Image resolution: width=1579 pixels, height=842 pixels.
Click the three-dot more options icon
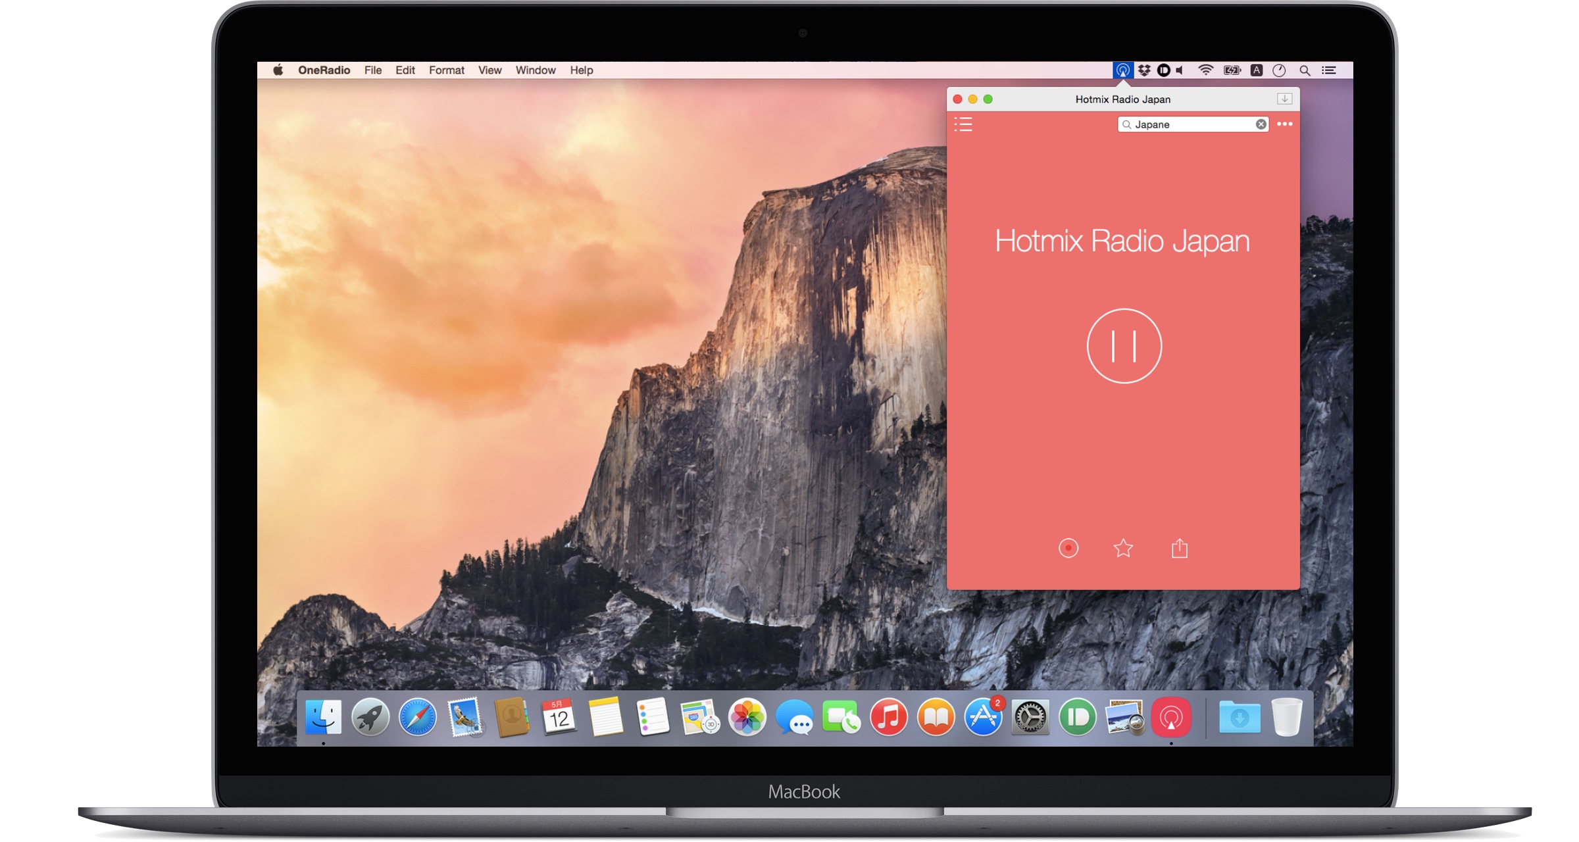coord(1284,124)
